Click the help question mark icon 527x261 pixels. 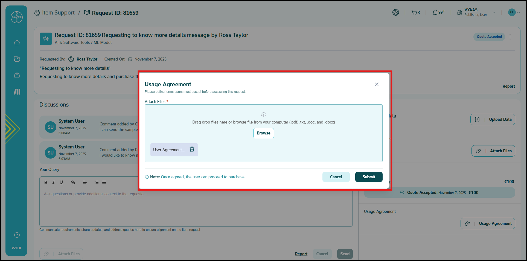point(17,235)
